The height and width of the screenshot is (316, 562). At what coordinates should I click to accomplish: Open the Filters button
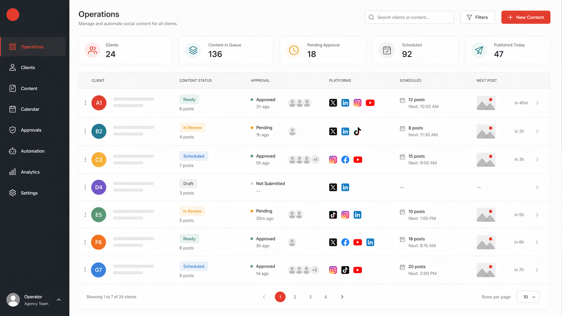[x=477, y=17]
